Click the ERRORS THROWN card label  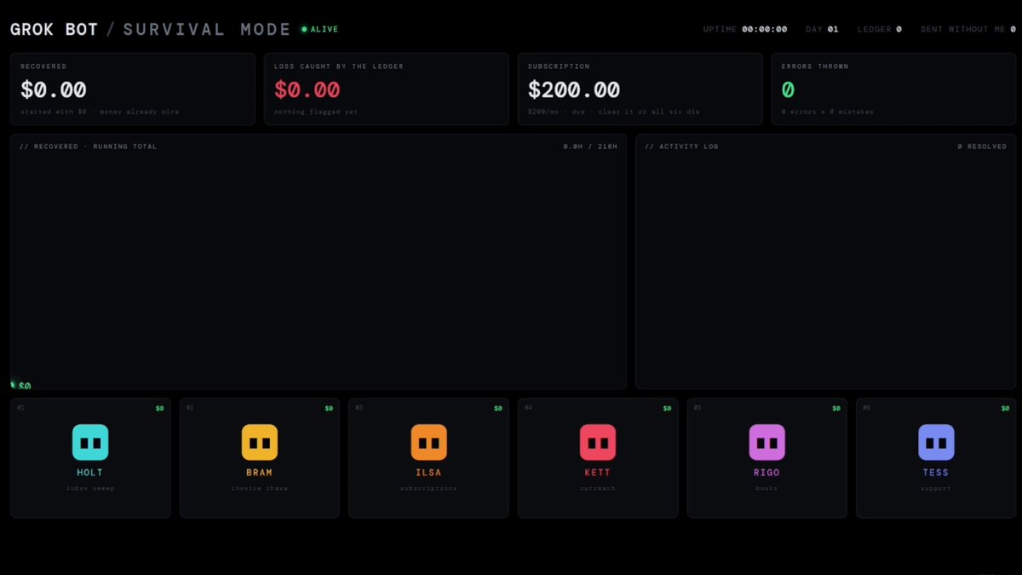click(x=815, y=66)
